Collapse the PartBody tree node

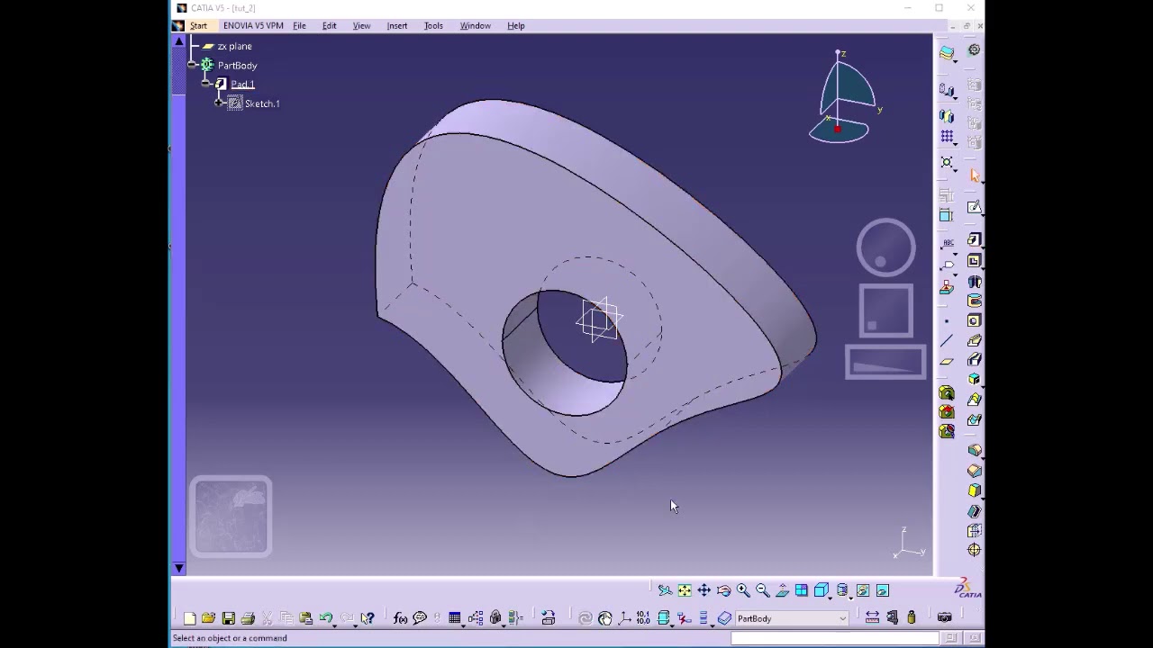pyautogui.click(x=192, y=66)
